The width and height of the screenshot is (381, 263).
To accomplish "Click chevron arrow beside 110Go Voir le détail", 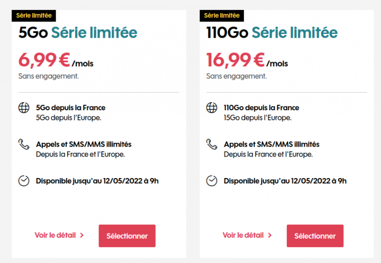I will [270, 235].
